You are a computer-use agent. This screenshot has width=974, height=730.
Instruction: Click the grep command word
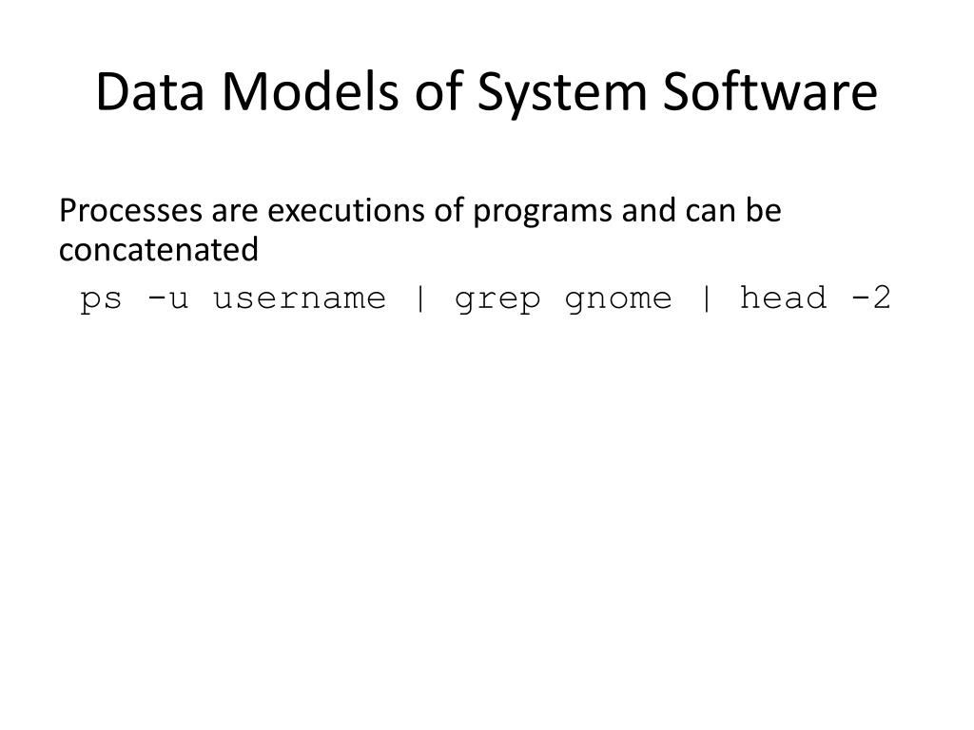pyautogui.click(x=497, y=299)
